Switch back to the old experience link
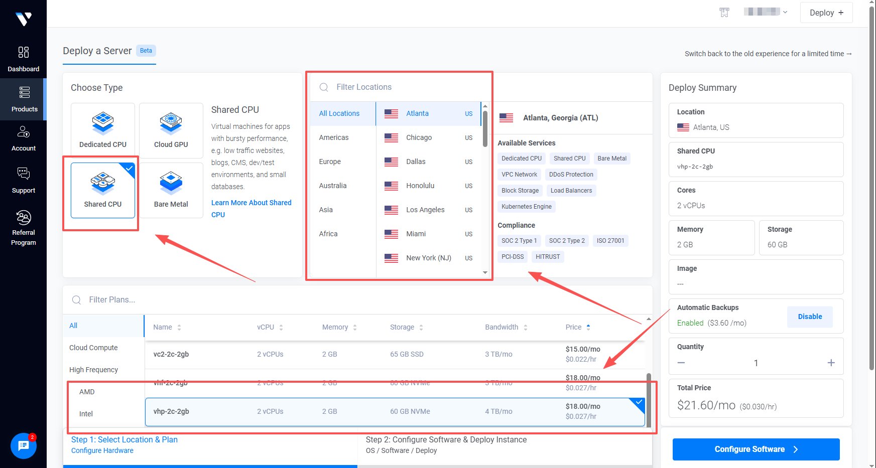 [768, 54]
